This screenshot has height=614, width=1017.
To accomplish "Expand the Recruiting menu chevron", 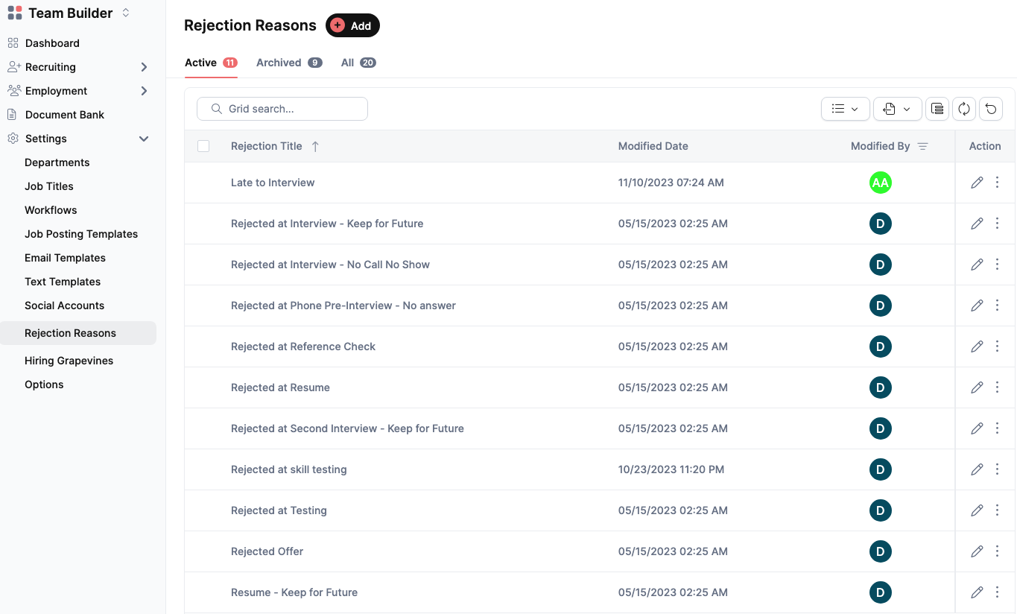I will point(144,67).
